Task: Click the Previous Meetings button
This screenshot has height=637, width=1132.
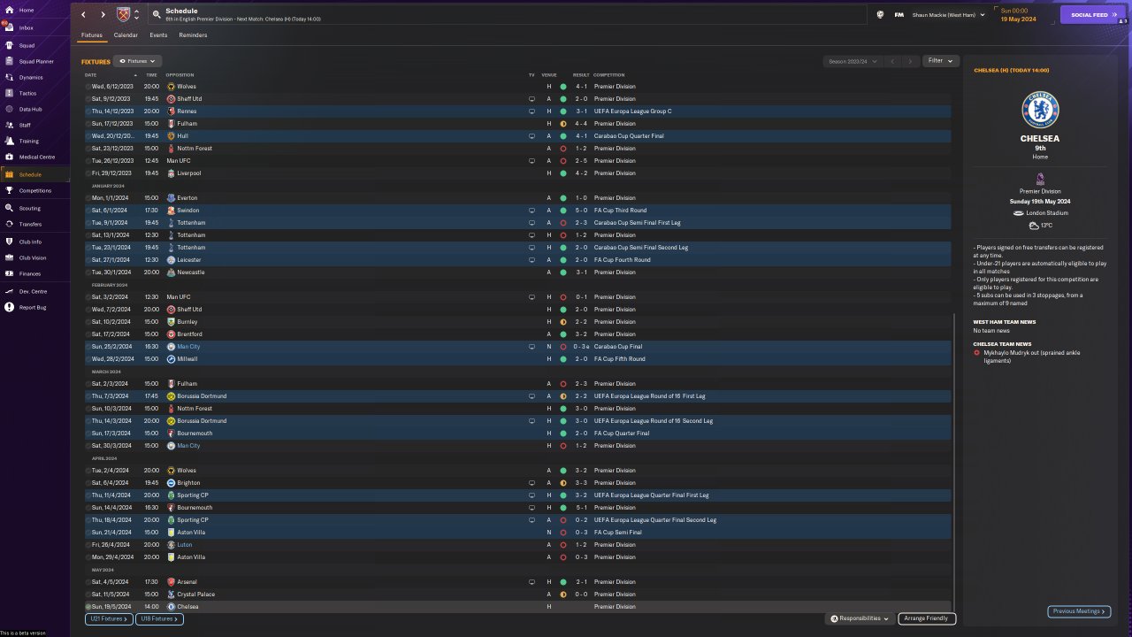Action: 1079,611
